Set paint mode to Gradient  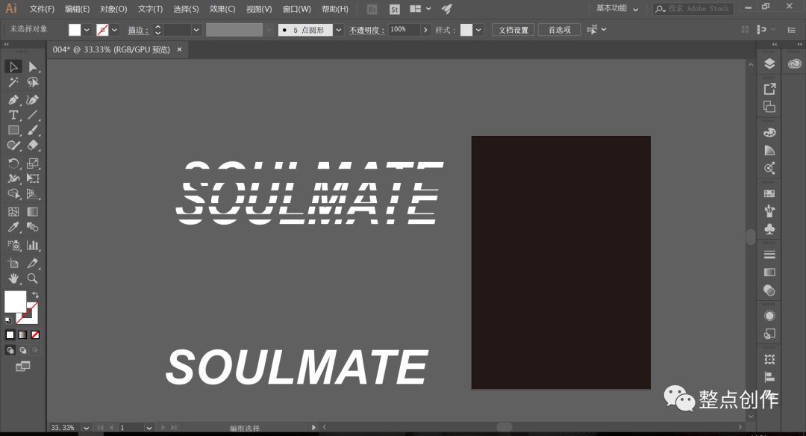click(x=22, y=335)
